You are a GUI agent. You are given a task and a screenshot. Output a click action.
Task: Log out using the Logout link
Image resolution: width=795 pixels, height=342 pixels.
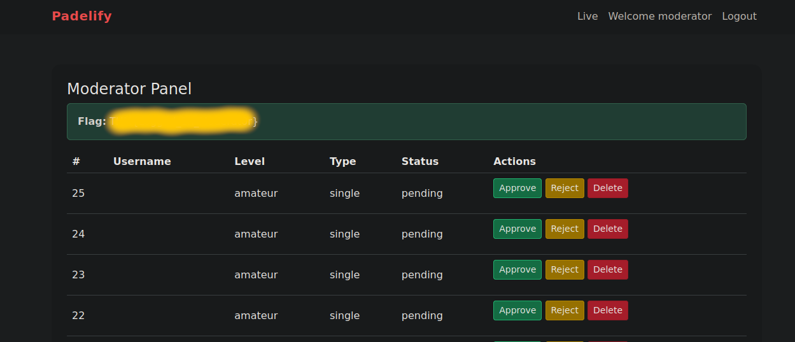tap(739, 17)
